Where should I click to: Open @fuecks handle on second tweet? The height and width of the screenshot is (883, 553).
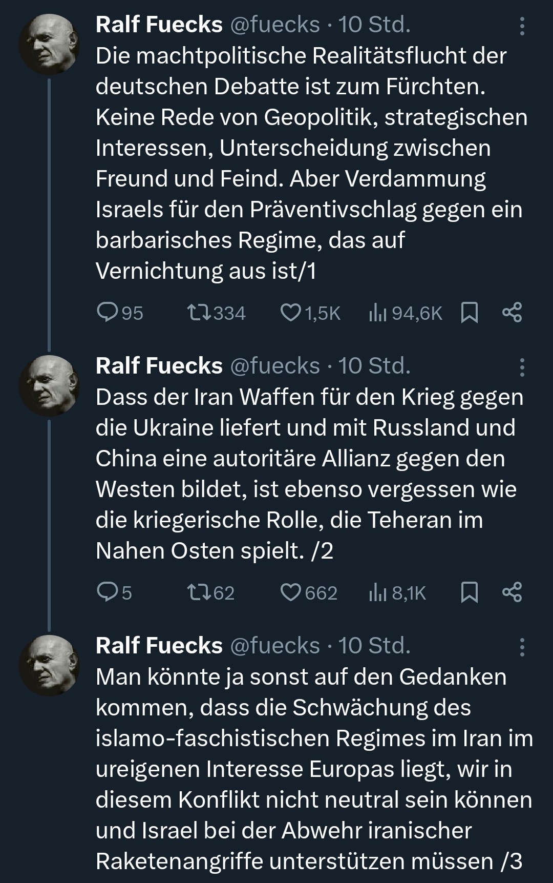click(275, 366)
